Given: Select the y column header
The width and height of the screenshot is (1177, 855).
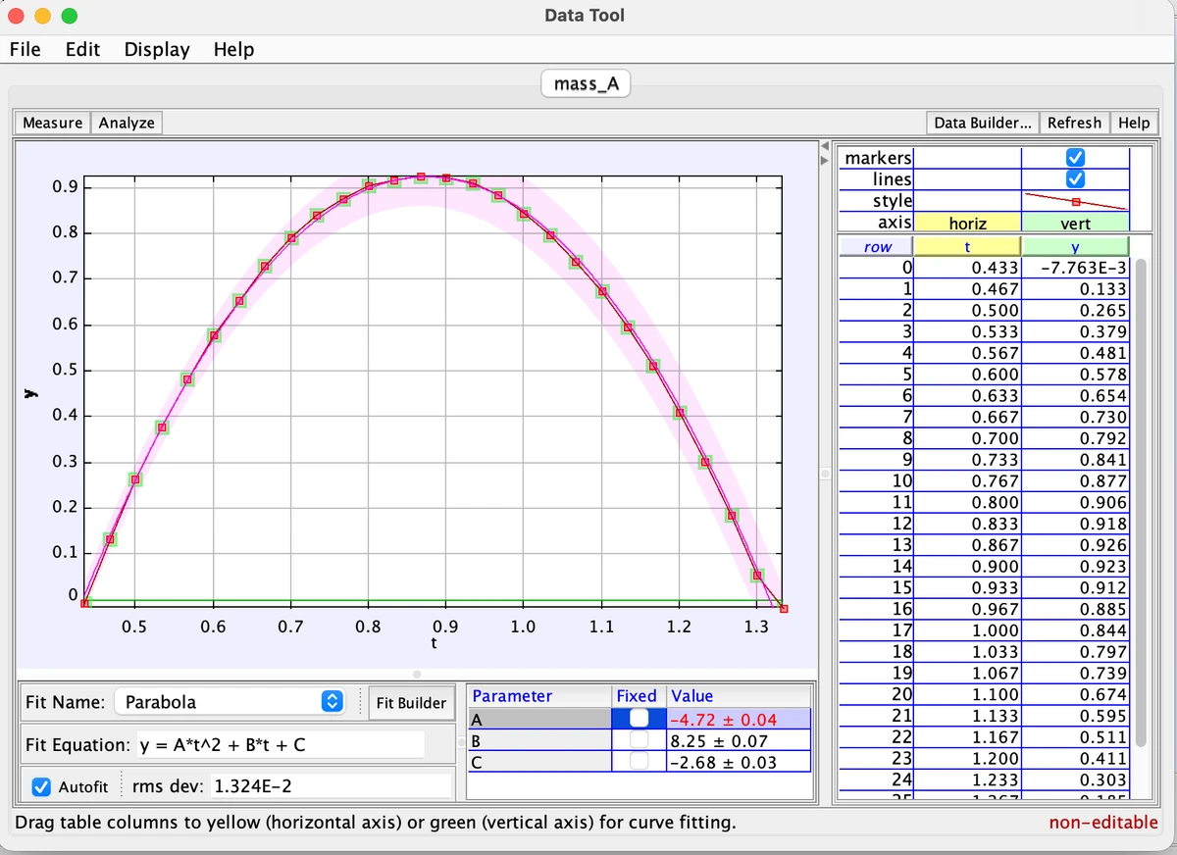Looking at the screenshot, I should (x=1075, y=247).
